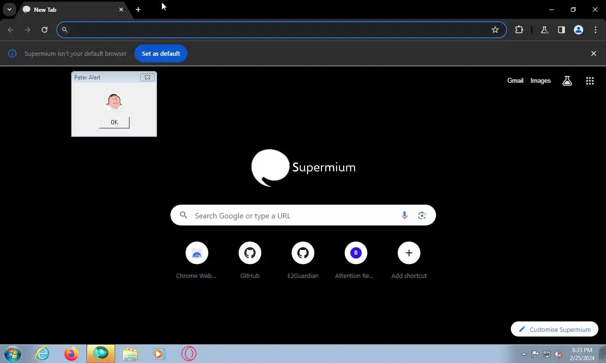The height and width of the screenshot is (363, 606).
Task: Bookmark this tab with the star icon
Action: tap(495, 30)
